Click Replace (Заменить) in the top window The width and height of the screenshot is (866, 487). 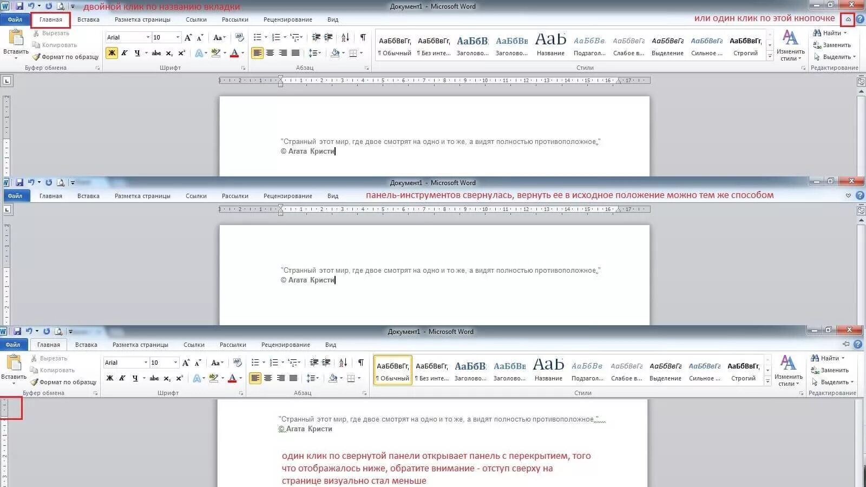tap(832, 45)
